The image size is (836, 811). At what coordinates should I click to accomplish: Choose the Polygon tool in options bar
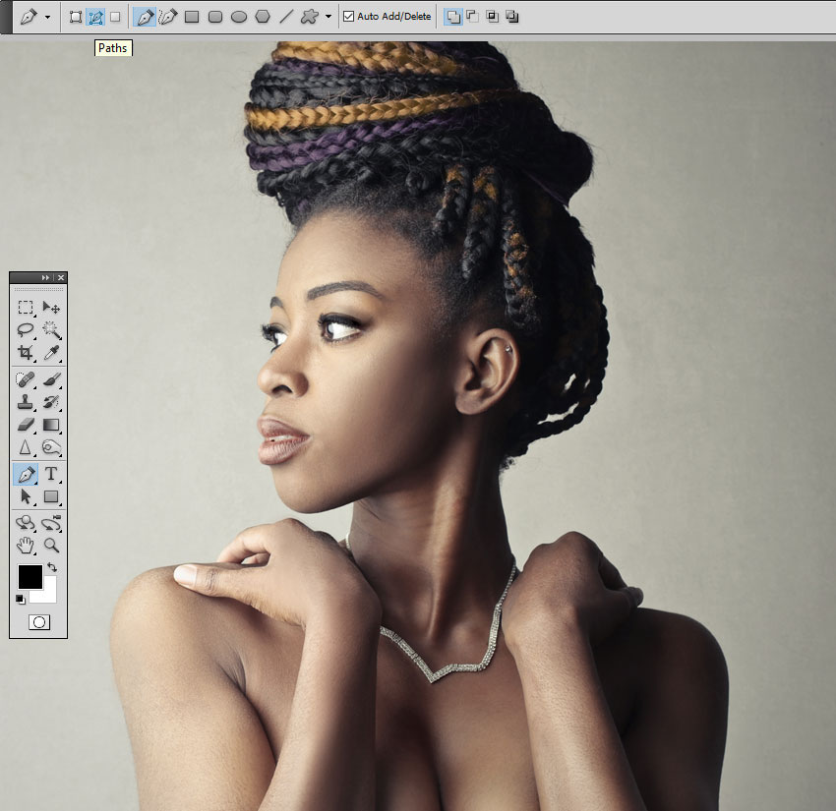pos(263,17)
